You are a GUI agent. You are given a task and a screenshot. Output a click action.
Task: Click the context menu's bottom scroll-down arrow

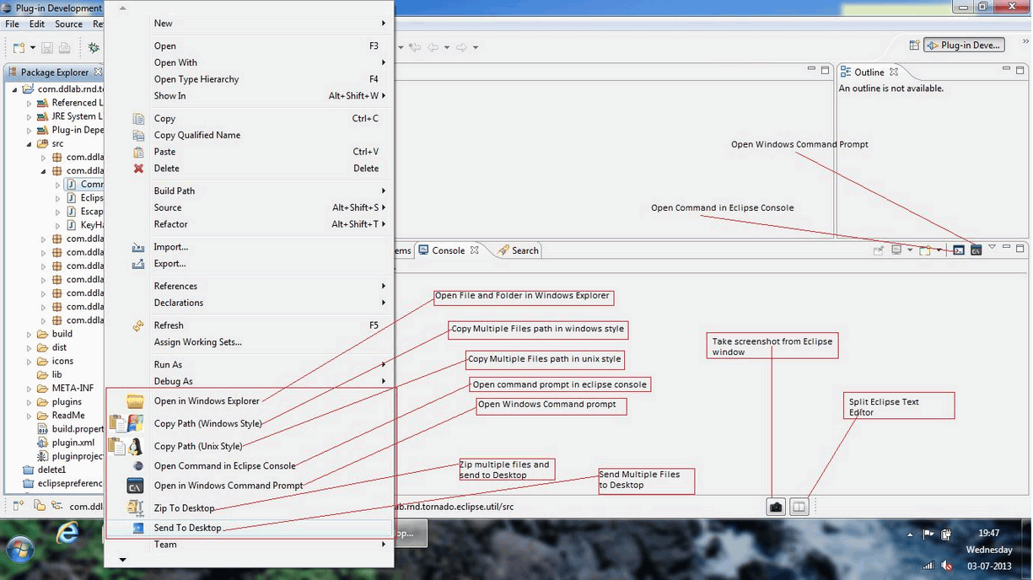[122, 560]
